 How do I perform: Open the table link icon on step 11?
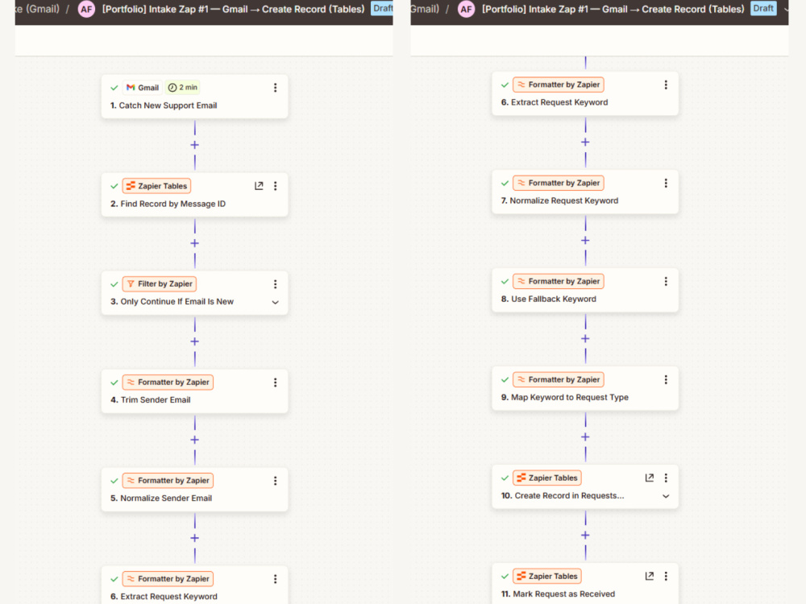click(x=650, y=577)
